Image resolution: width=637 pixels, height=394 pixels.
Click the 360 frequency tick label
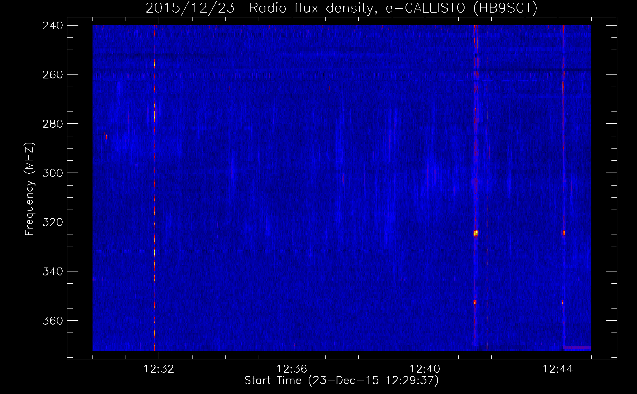[53, 321]
